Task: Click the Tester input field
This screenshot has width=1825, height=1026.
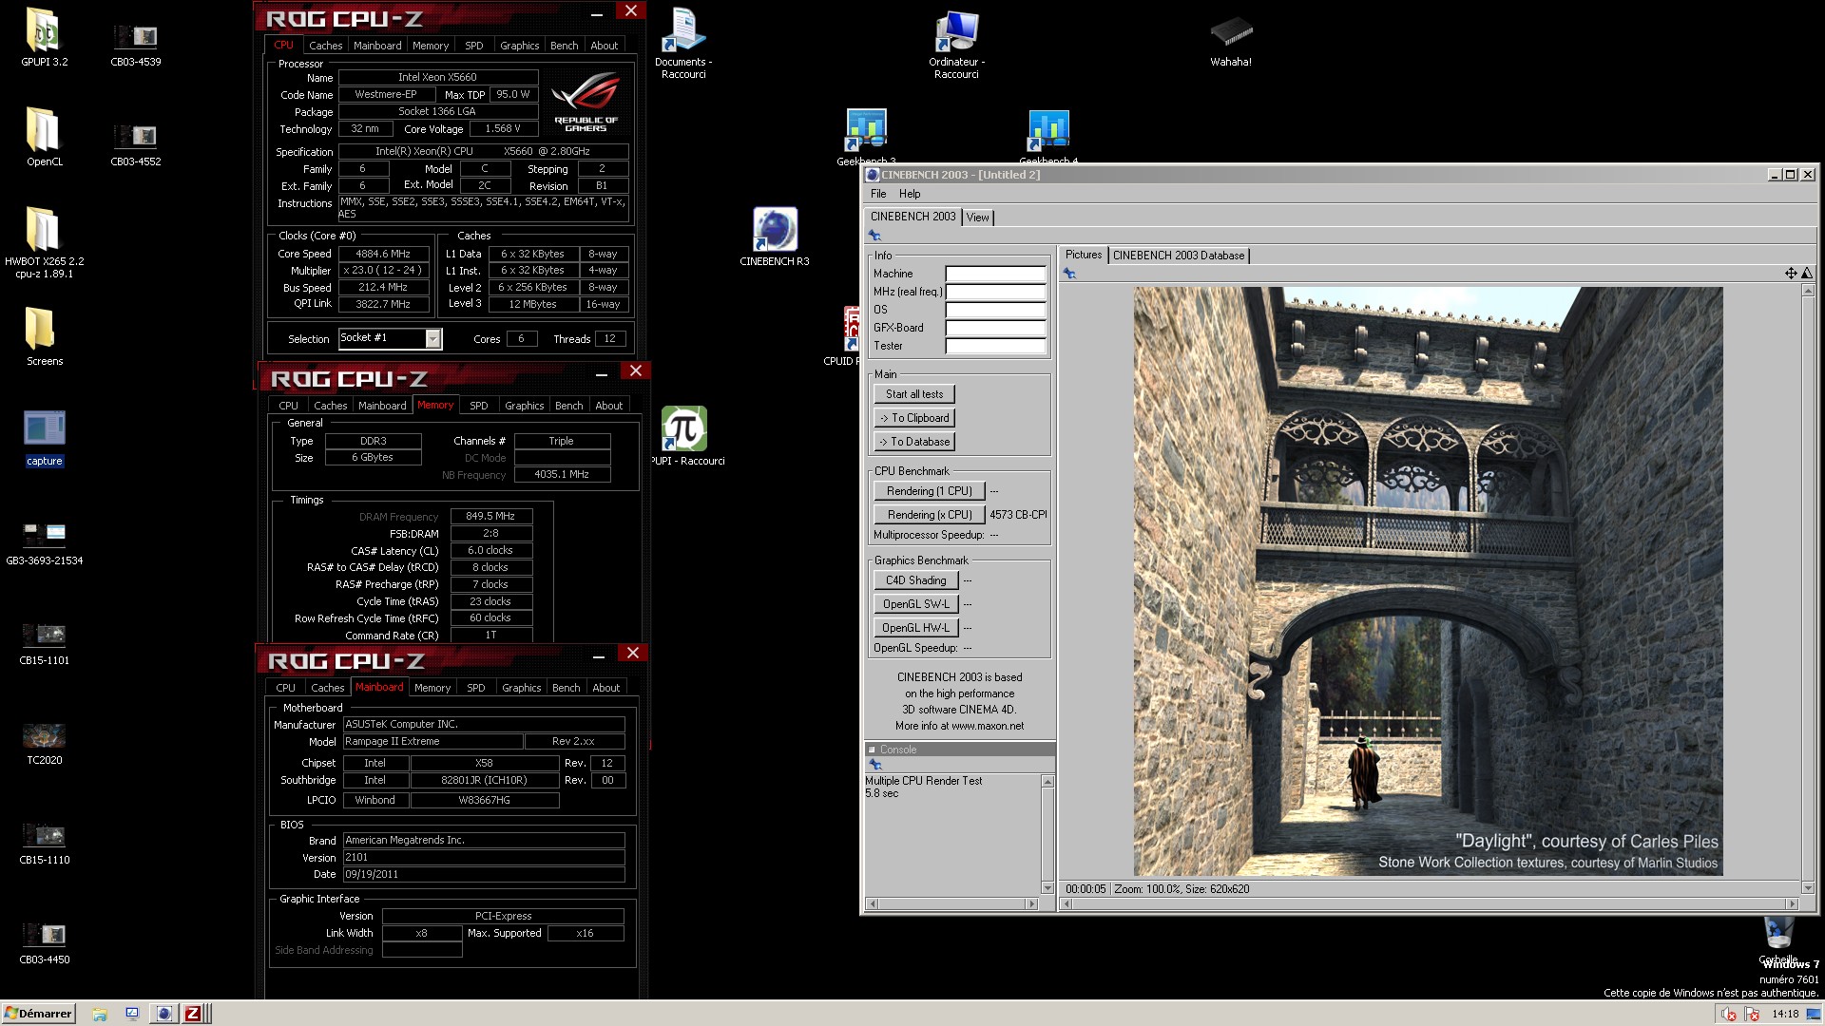Action: 995,346
